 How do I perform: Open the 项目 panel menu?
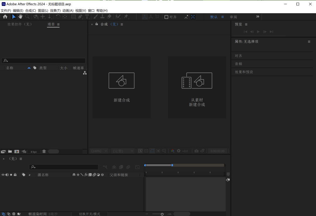(58, 24)
